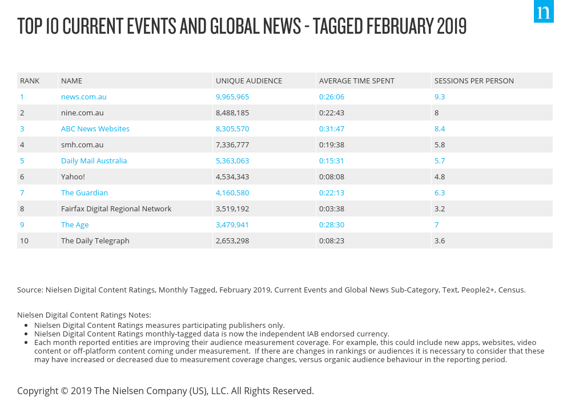Click rank number 10
Screen dimensions: 571x401
point(24,241)
